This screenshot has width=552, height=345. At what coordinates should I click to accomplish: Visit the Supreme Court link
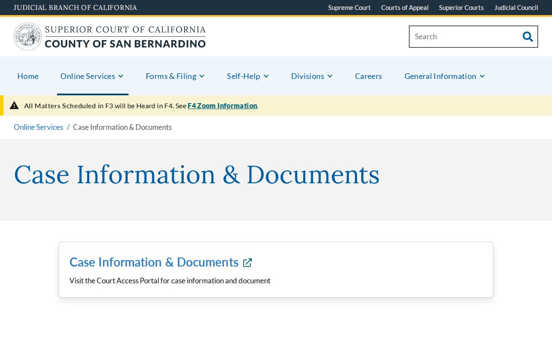click(x=349, y=7)
